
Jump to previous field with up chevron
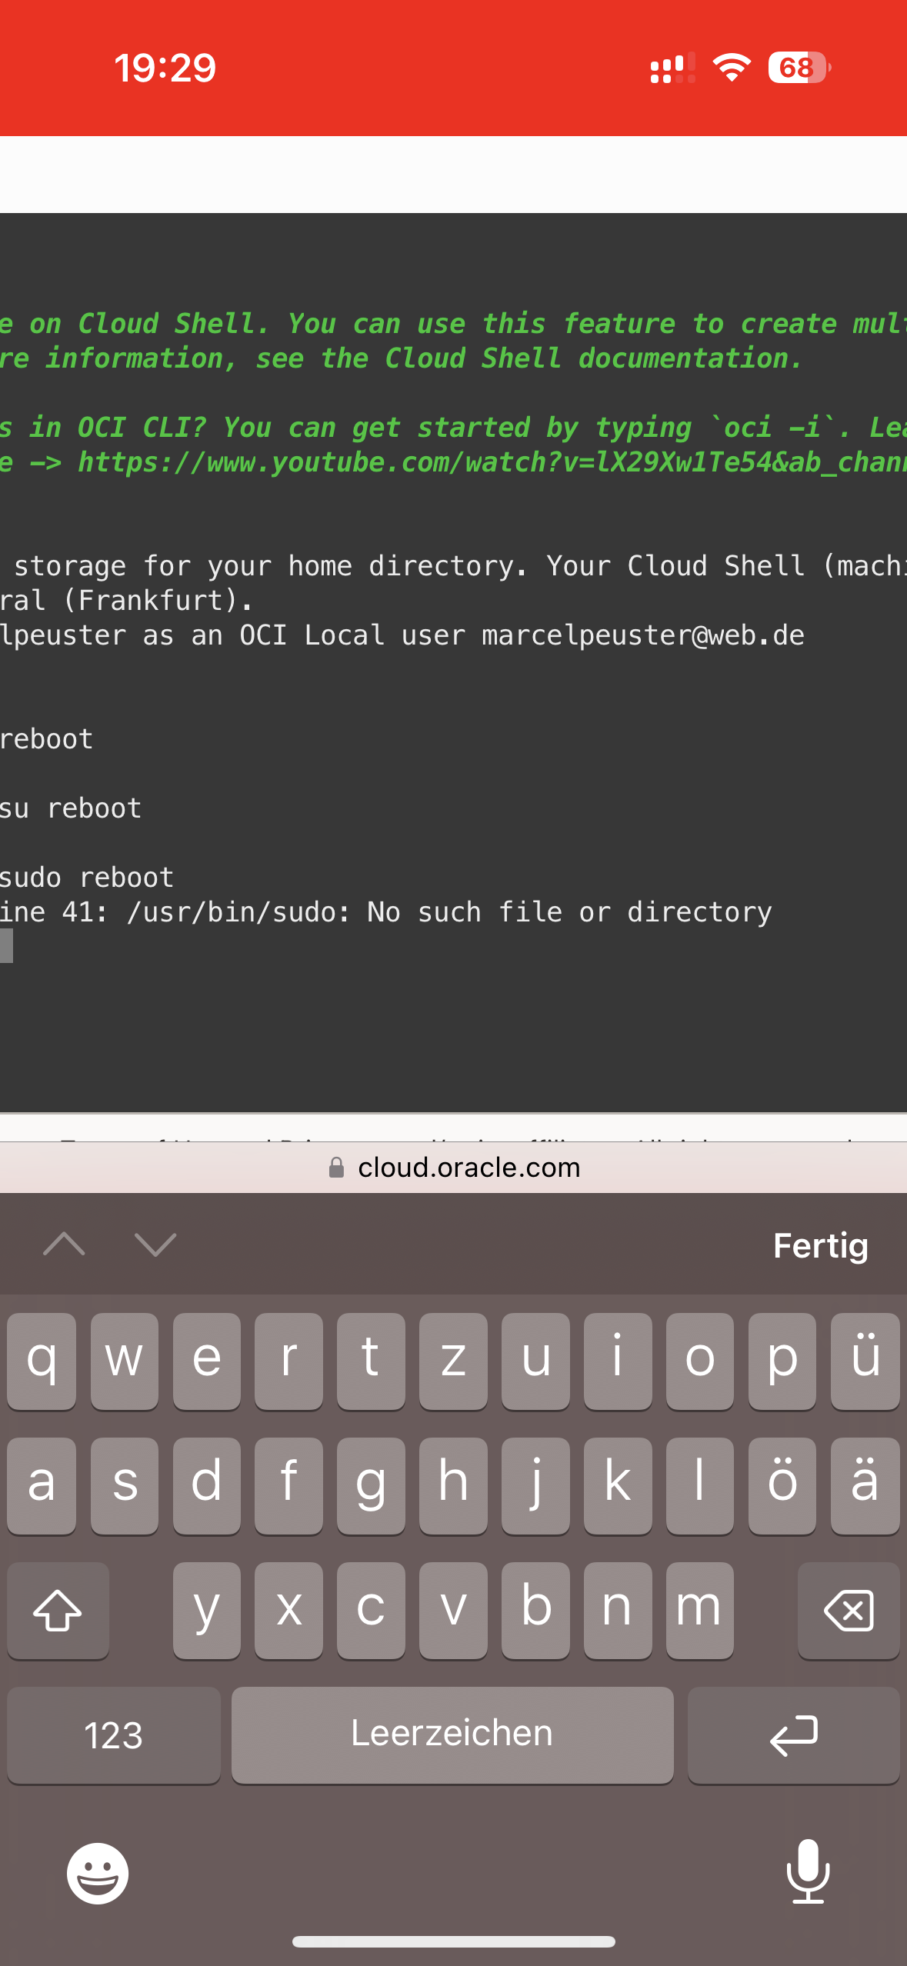(x=65, y=1244)
